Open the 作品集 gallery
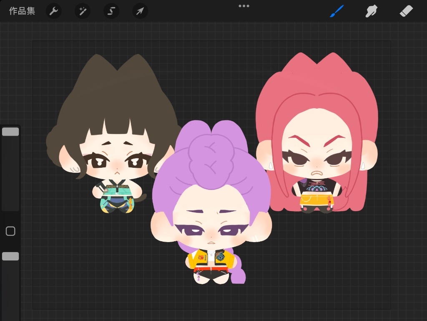This screenshot has height=321, width=427. pos(22,11)
